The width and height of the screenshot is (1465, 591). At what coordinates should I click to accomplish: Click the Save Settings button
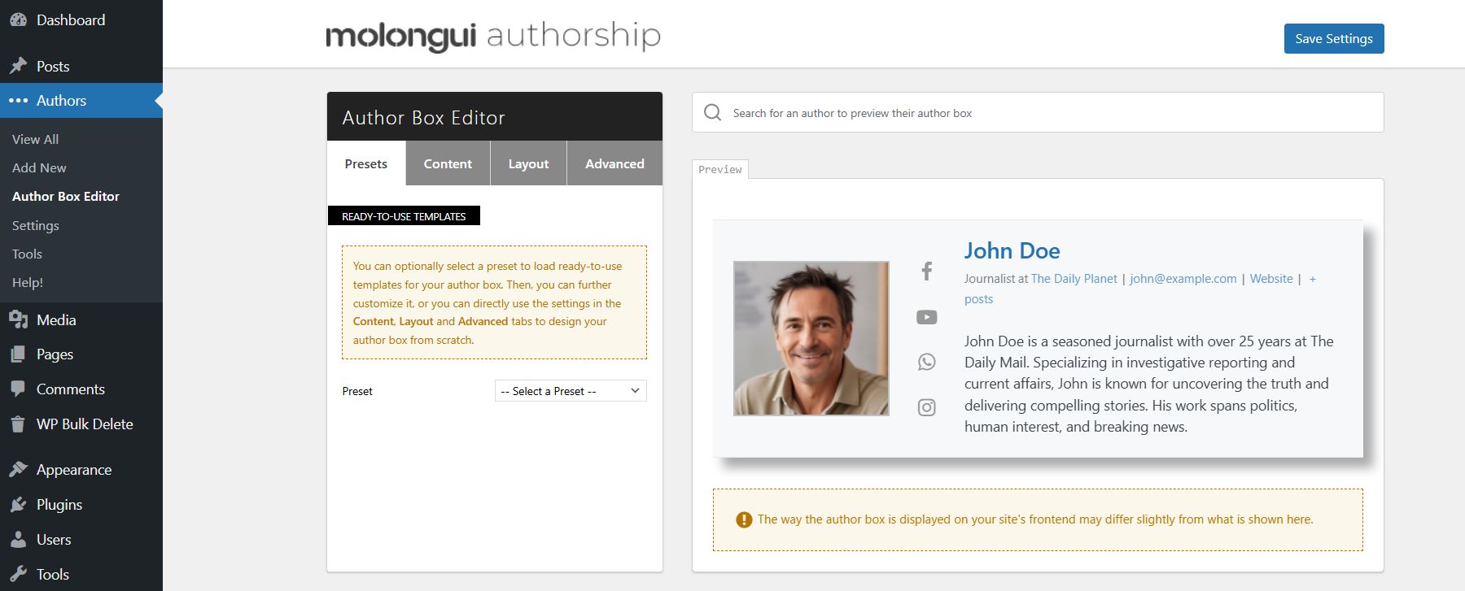point(1333,38)
